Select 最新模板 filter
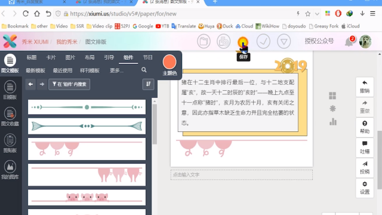Image resolution: width=382 pixels, height=215 pixels. [35, 70]
